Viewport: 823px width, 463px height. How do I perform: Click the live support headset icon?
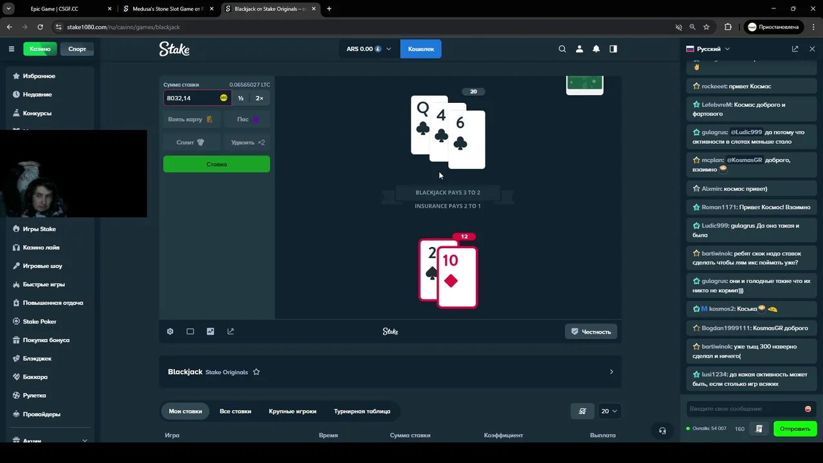662,430
